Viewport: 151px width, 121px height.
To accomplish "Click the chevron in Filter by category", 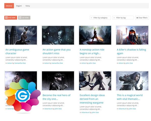I will pos(92,18).
